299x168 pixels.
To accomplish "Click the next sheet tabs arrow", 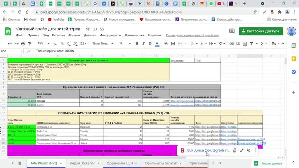I will [220, 163].
